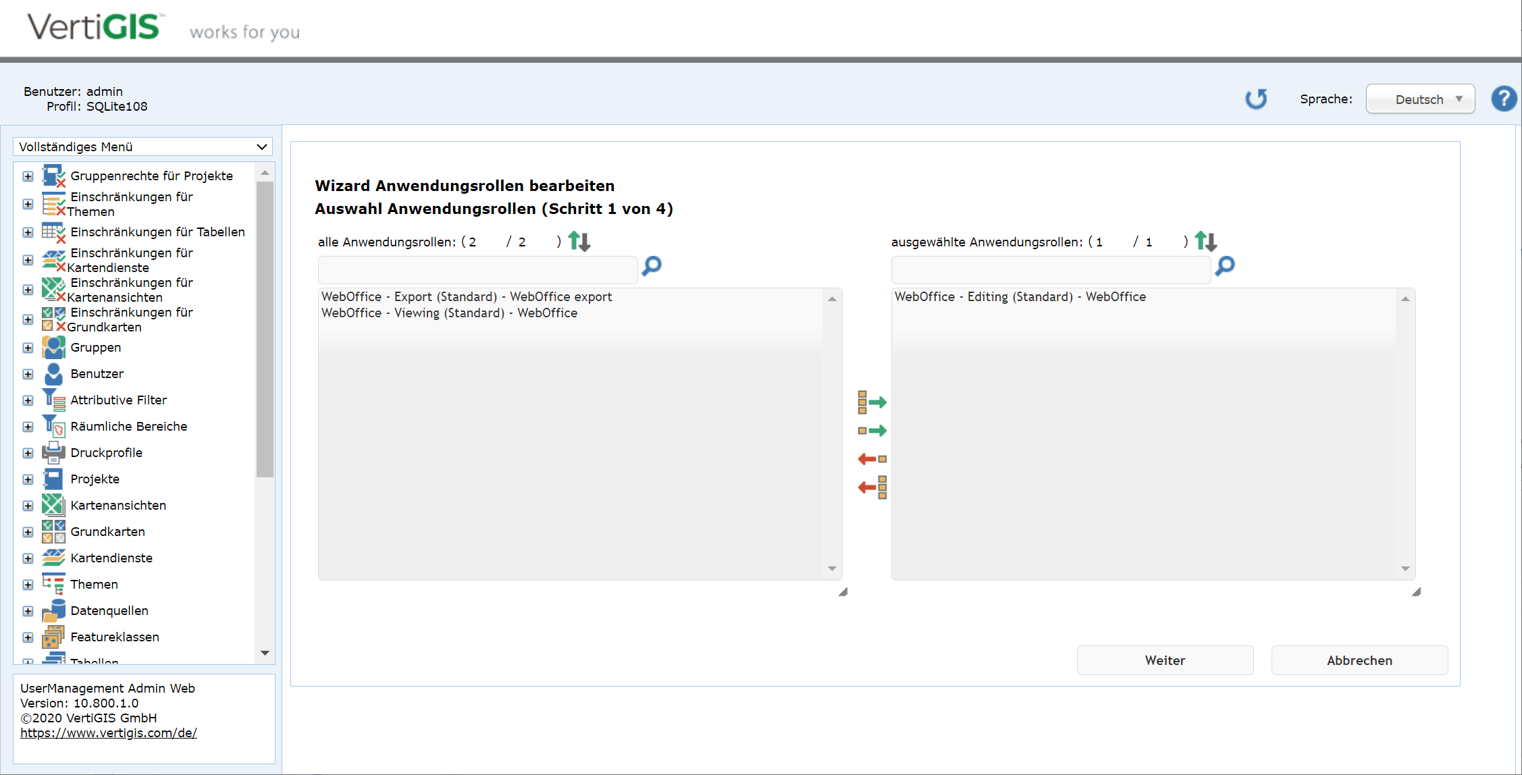
Task: Select the Benutzer person icon in sidebar
Action: [x=53, y=374]
